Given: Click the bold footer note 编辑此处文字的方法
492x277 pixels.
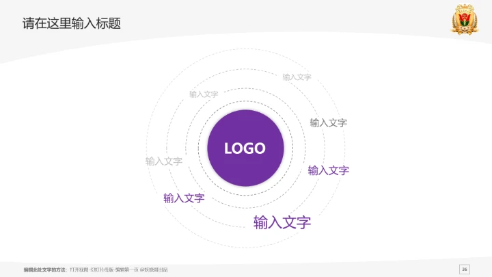Looking at the screenshot, I should click(x=44, y=269).
